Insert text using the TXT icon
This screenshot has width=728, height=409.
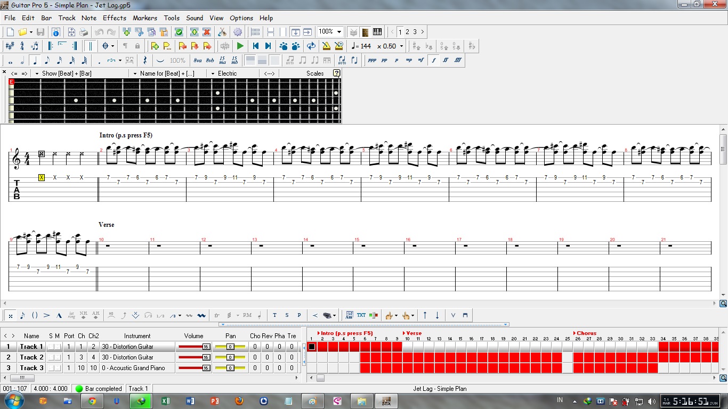tap(361, 315)
